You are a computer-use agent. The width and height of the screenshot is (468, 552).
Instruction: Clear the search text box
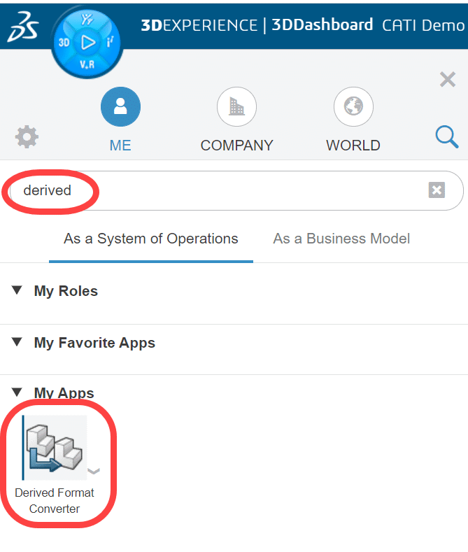tap(437, 190)
